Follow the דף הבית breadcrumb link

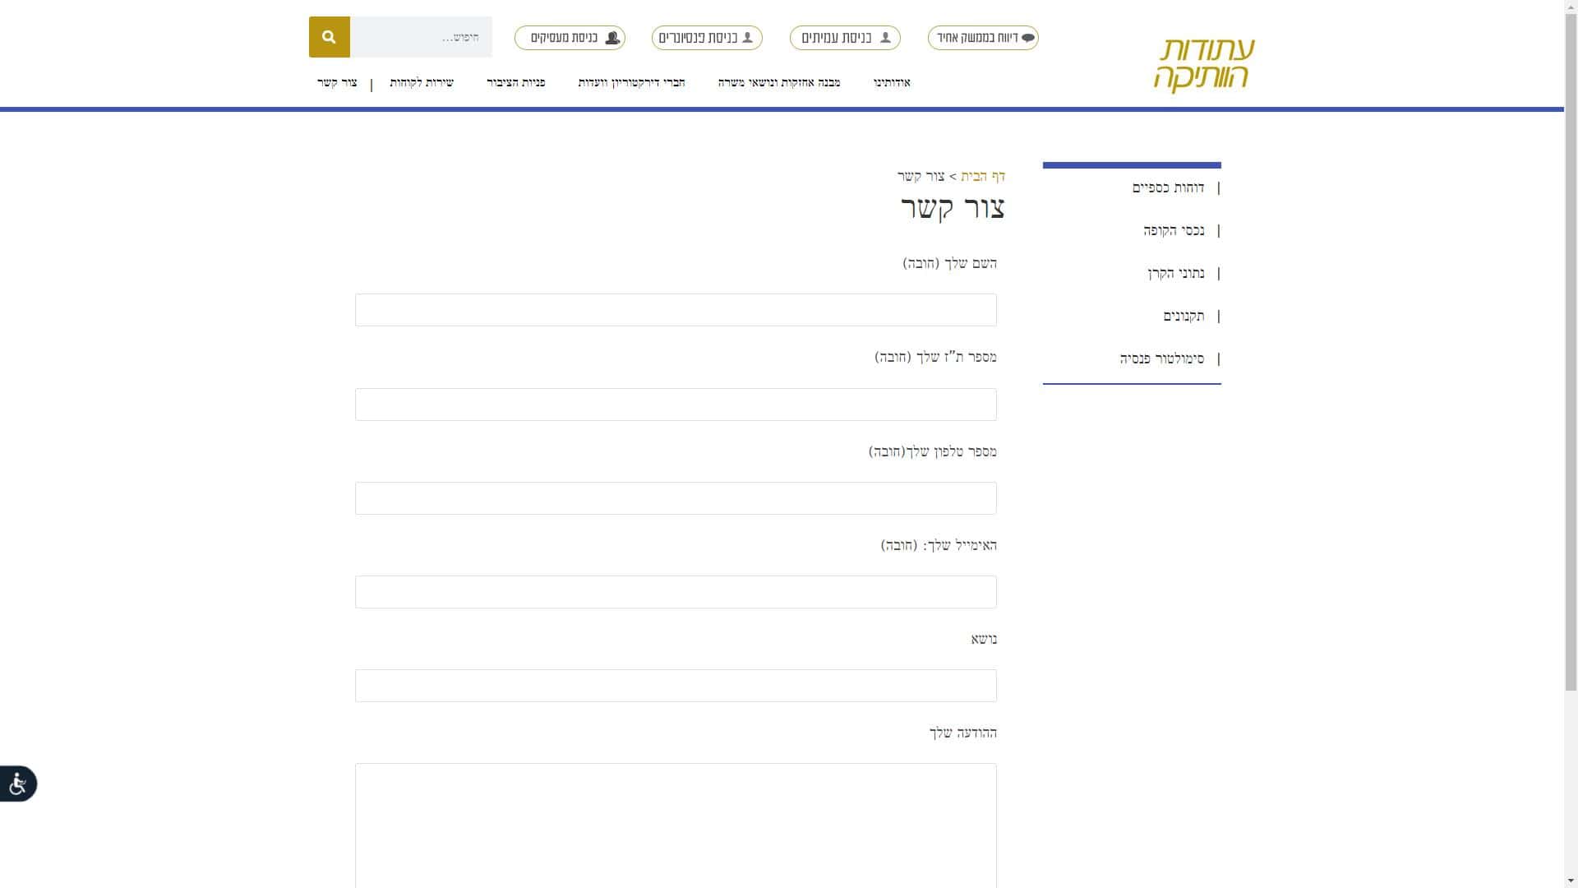[x=983, y=176]
